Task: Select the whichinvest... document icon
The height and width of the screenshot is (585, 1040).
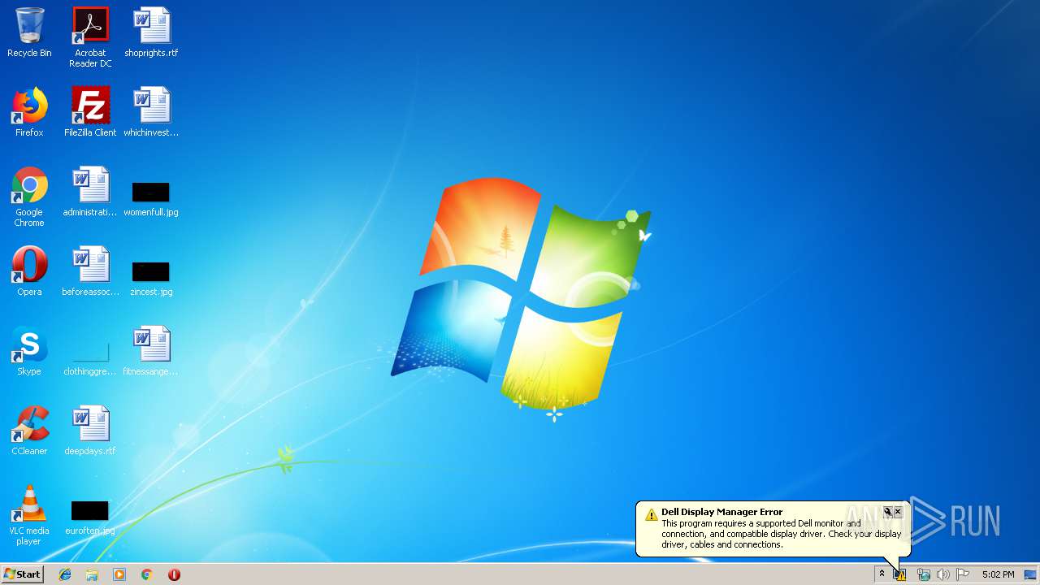Action: (151, 112)
